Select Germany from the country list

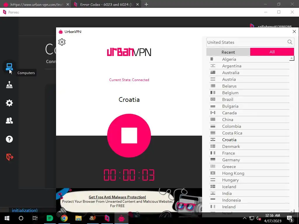coord(249,160)
